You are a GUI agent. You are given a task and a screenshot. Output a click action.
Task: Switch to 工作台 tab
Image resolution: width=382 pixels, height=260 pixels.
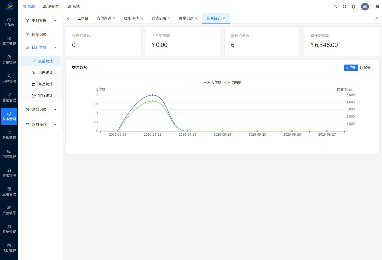tap(83, 18)
